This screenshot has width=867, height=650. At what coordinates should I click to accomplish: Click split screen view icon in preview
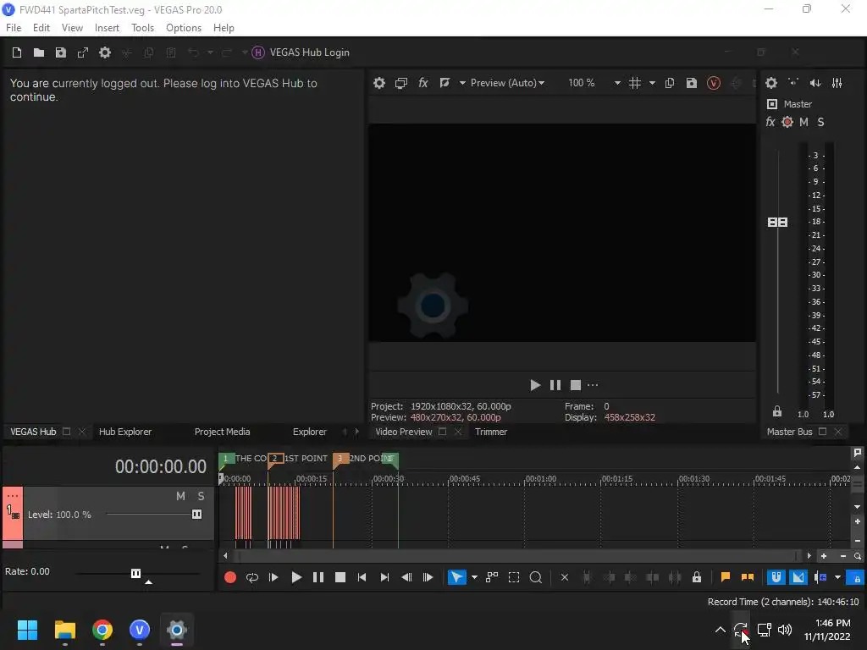(445, 83)
